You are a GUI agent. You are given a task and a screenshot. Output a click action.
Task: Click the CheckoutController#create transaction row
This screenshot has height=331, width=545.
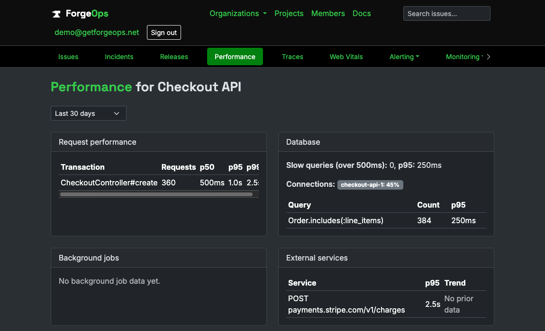159,183
